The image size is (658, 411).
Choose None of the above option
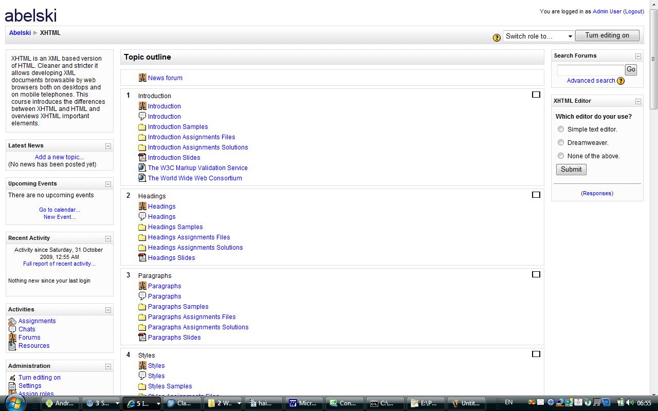pyautogui.click(x=561, y=156)
